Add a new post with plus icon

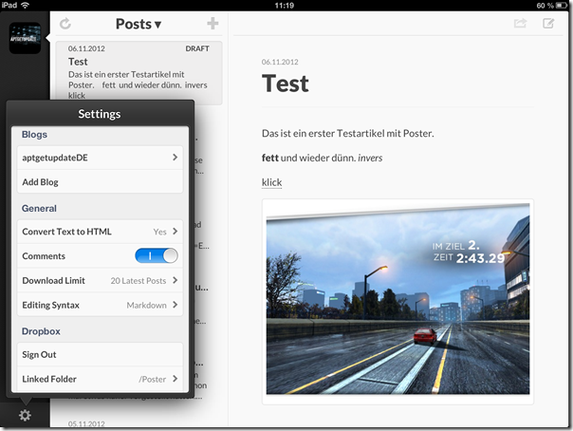[213, 24]
